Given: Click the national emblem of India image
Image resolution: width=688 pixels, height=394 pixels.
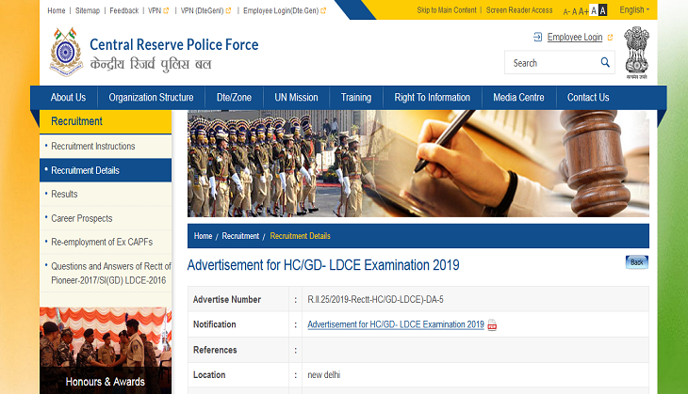Looking at the screenshot, I should [637, 53].
